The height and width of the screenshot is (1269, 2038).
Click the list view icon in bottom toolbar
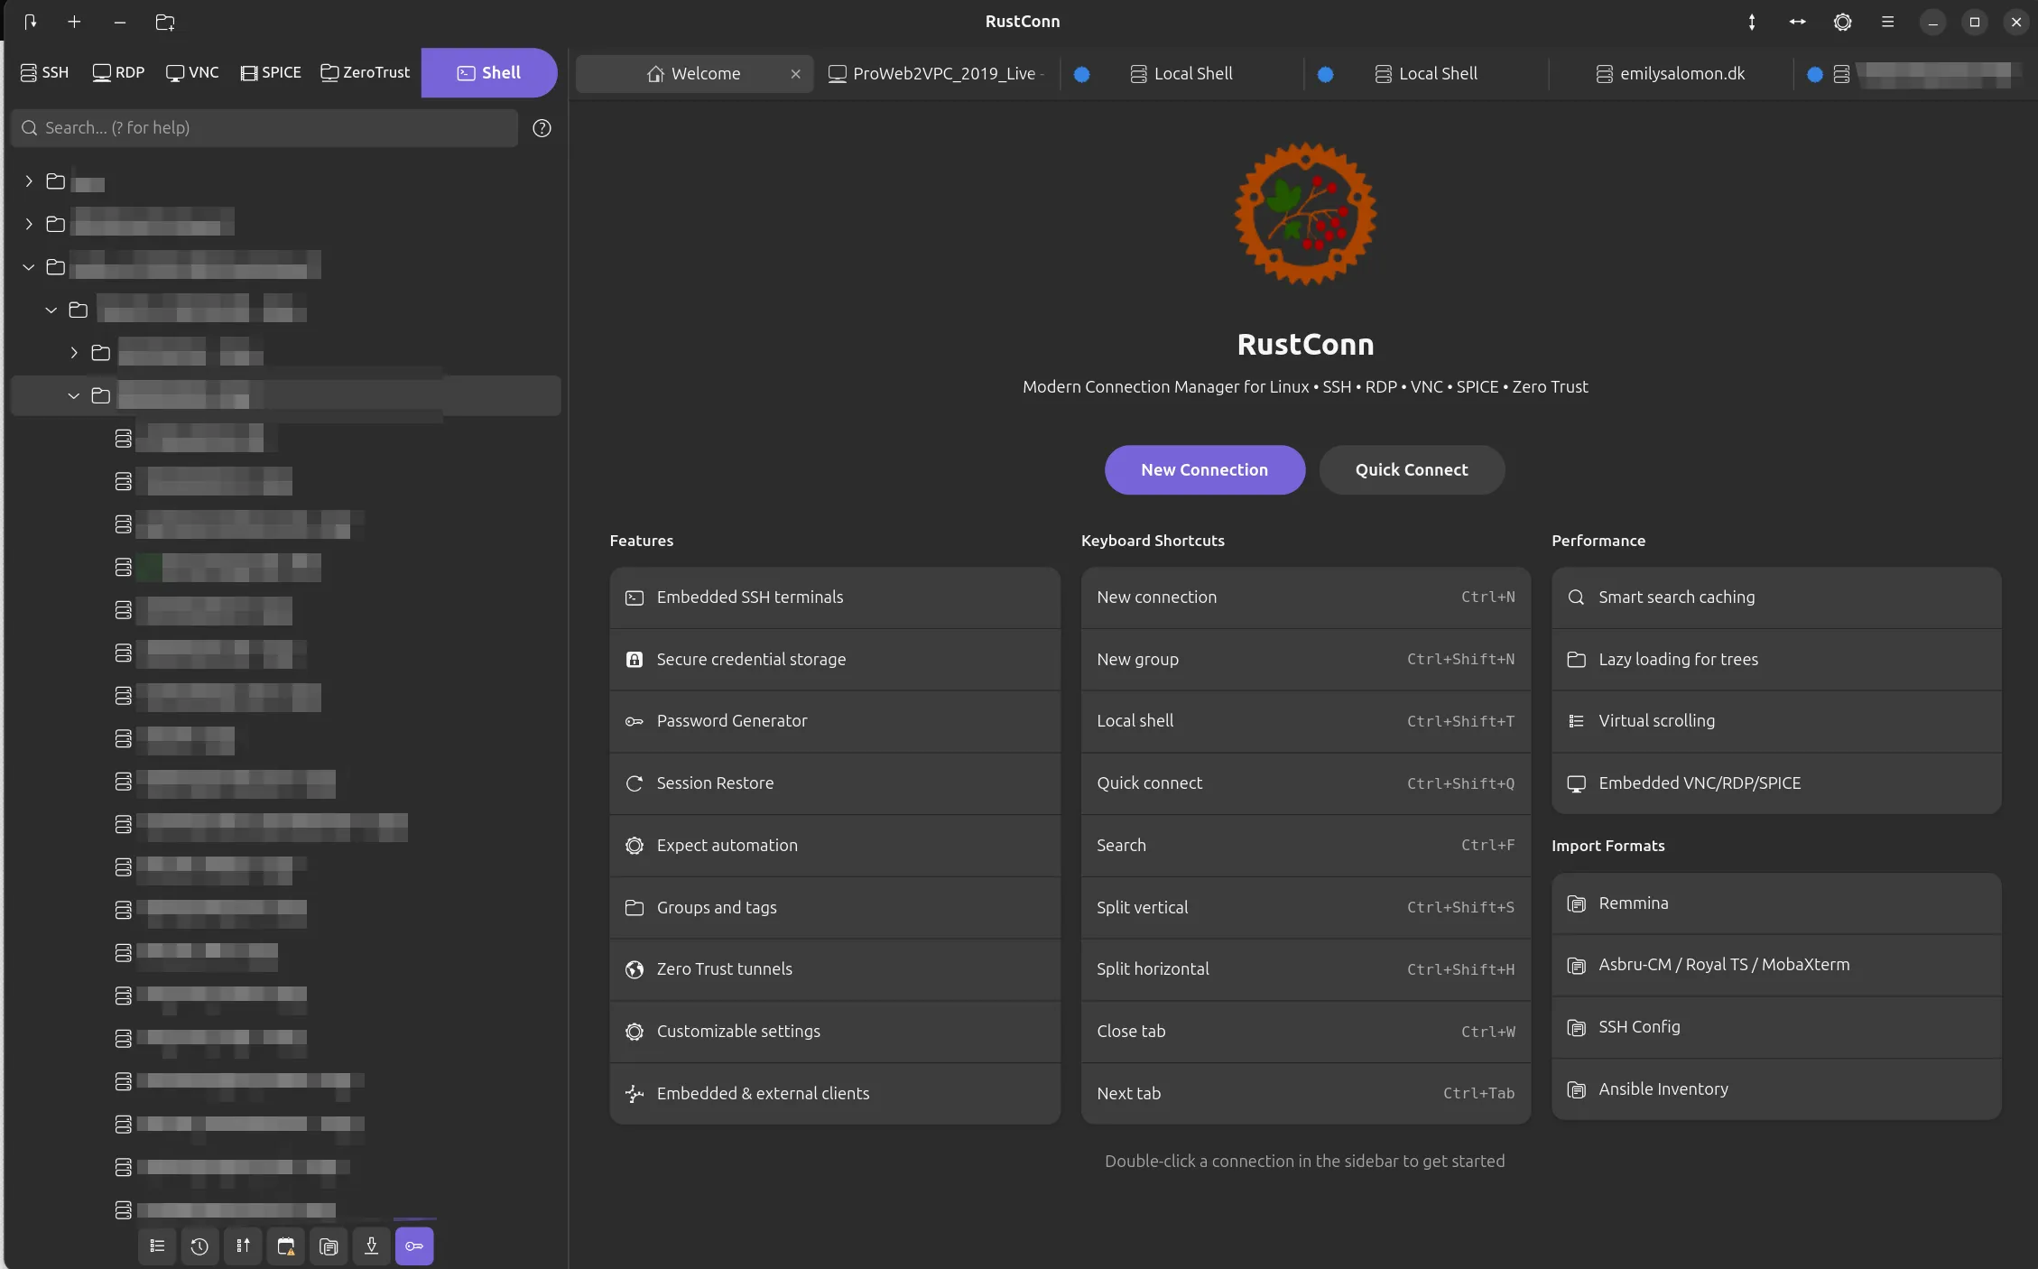coord(157,1246)
